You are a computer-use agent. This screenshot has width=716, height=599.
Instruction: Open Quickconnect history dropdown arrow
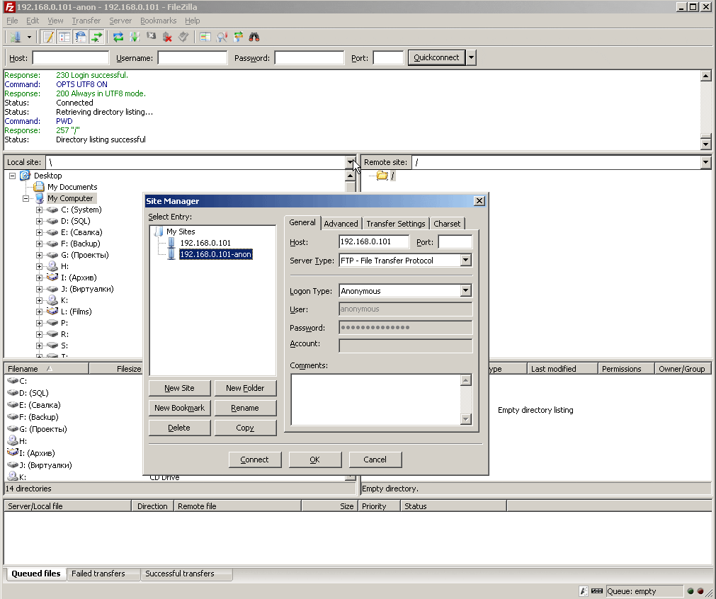pyautogui.click(x=471, y=57)
